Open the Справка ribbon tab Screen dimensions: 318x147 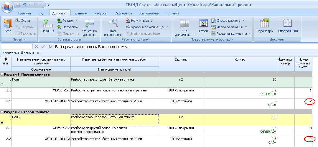[173, 13]
